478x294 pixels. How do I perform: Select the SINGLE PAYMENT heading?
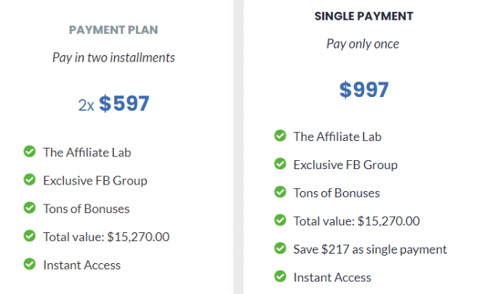[364, 16]
